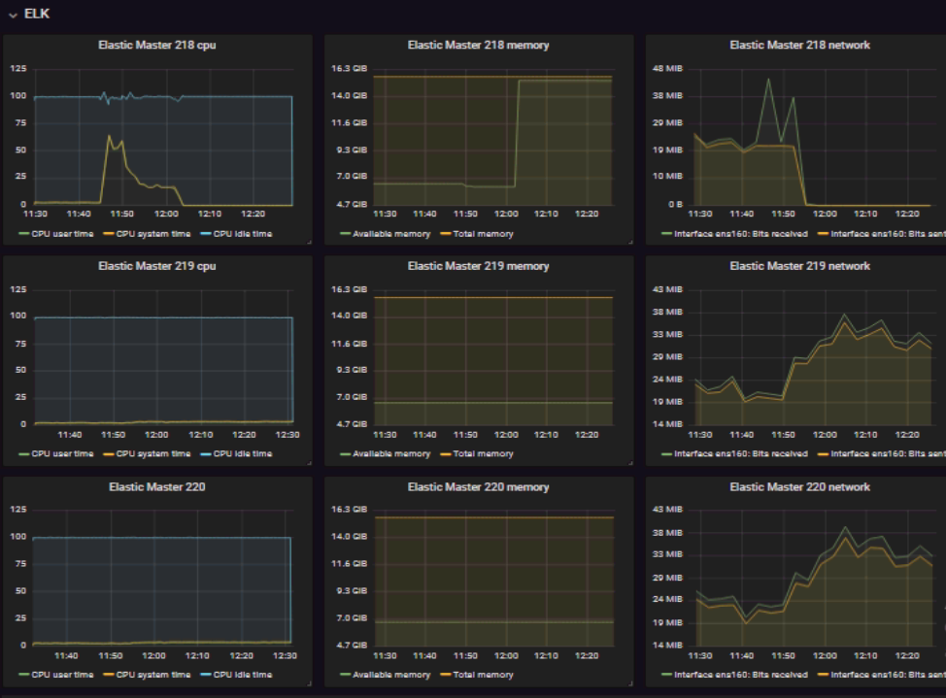Click green CPU user time line icon in 219 cpu legend
Image resolution: width=946 pixels, height=698 pixels.
23,454
